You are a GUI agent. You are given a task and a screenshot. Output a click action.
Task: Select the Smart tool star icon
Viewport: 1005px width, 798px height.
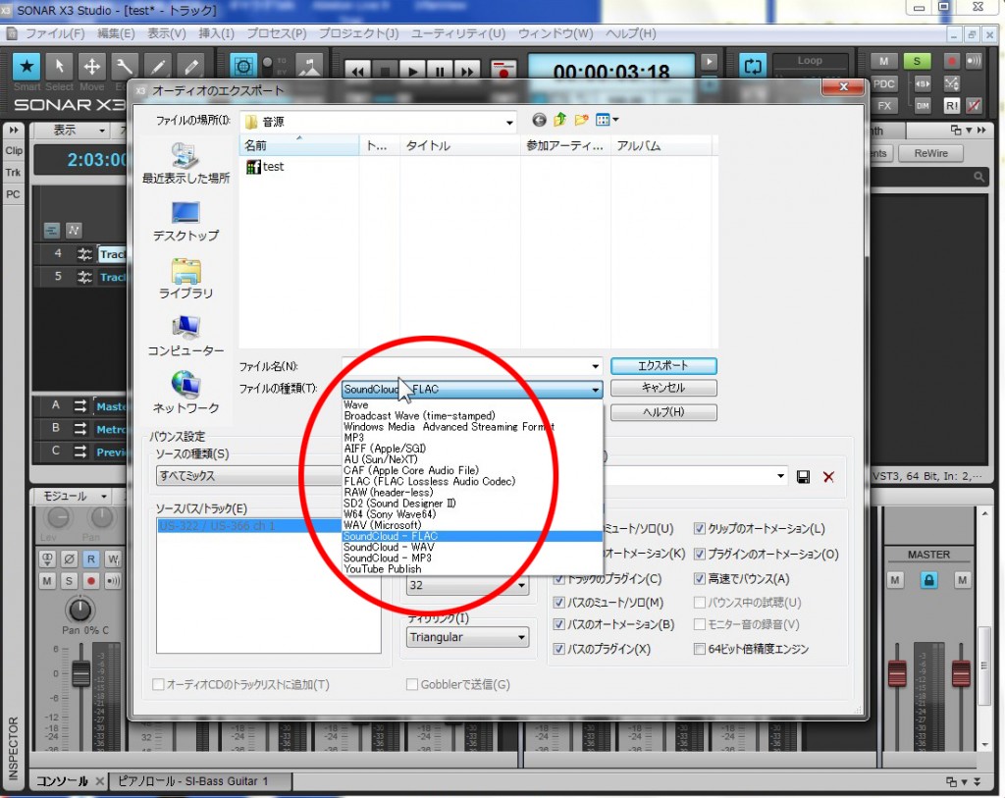tap(26, 66)
